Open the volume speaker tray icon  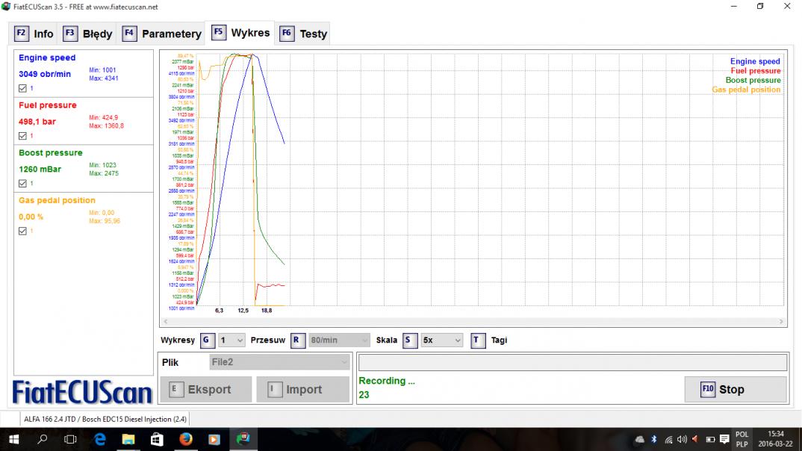click(x=682, y=439)
